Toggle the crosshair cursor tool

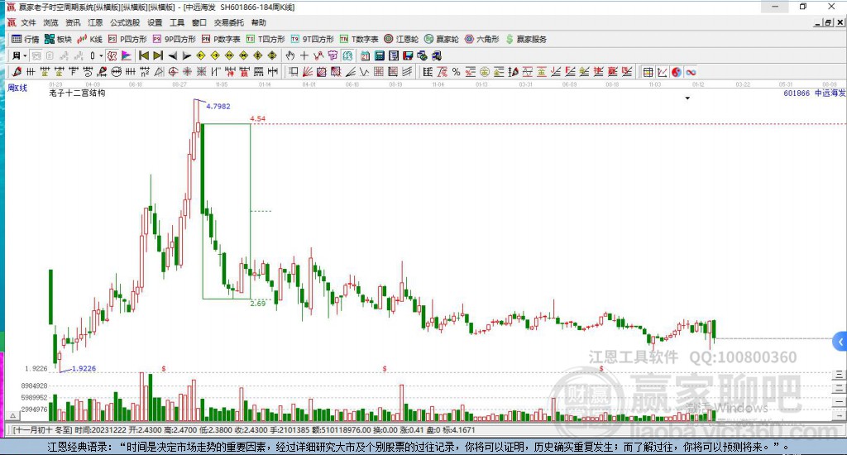pos(304,55)
